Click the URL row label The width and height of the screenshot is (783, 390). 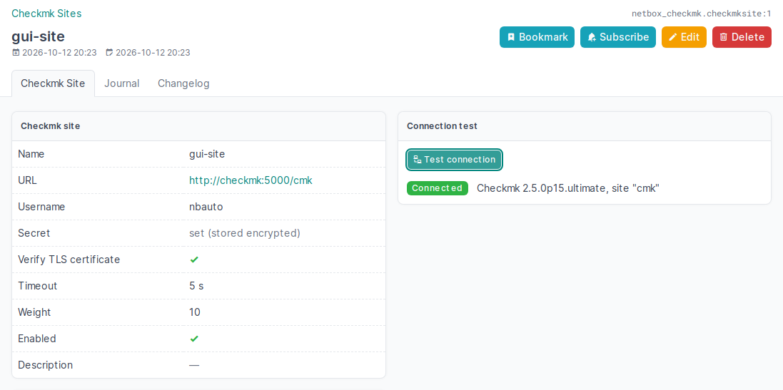(x=27, y=180)
